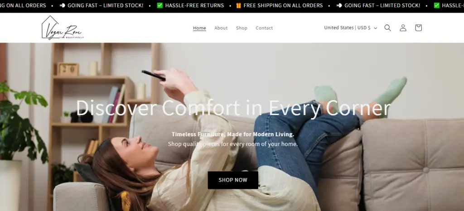464x211 pixels.
Task: Click Shop quality pieces for every room text
Action: tap(233, 144)
